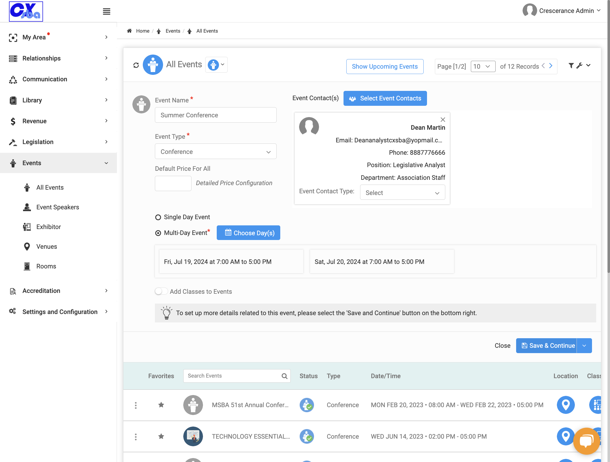Go to previous records page arrow
The image size is (610, 462).
543,66
